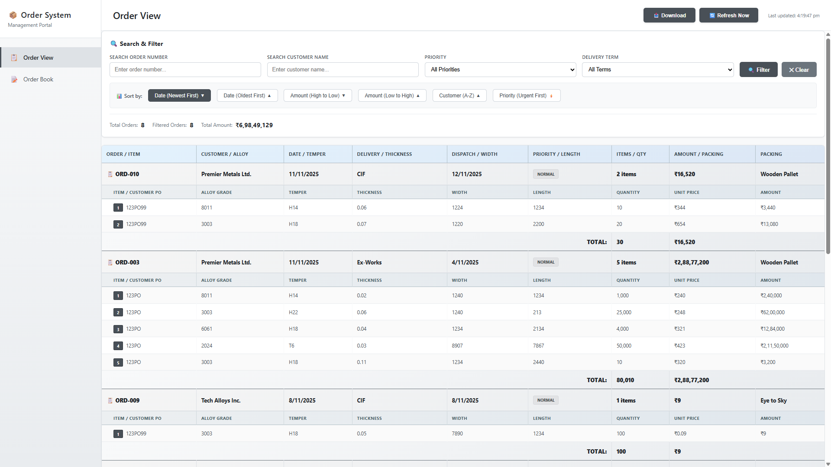
Task: Click the ORD-010 order document icon
Action: tap(110, 174)
